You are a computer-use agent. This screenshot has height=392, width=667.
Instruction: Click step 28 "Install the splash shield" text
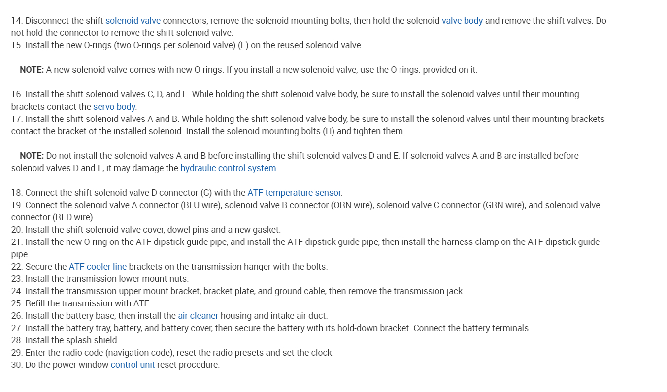[72, 340]
